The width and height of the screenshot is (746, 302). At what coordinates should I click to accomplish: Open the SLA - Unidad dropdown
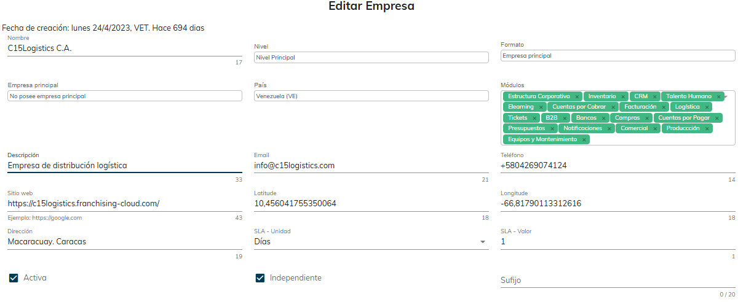[371, 242]
